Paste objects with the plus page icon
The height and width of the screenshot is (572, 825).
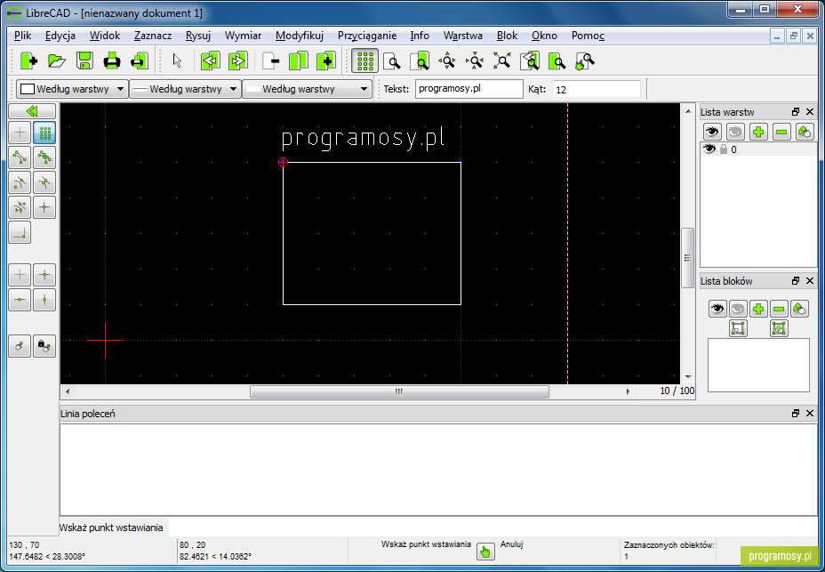(x=326, y=61)
